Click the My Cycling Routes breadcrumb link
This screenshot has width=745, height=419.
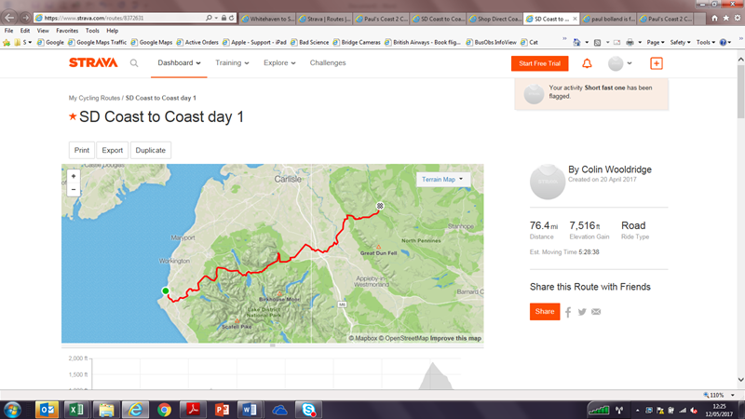tap(94, 98)
